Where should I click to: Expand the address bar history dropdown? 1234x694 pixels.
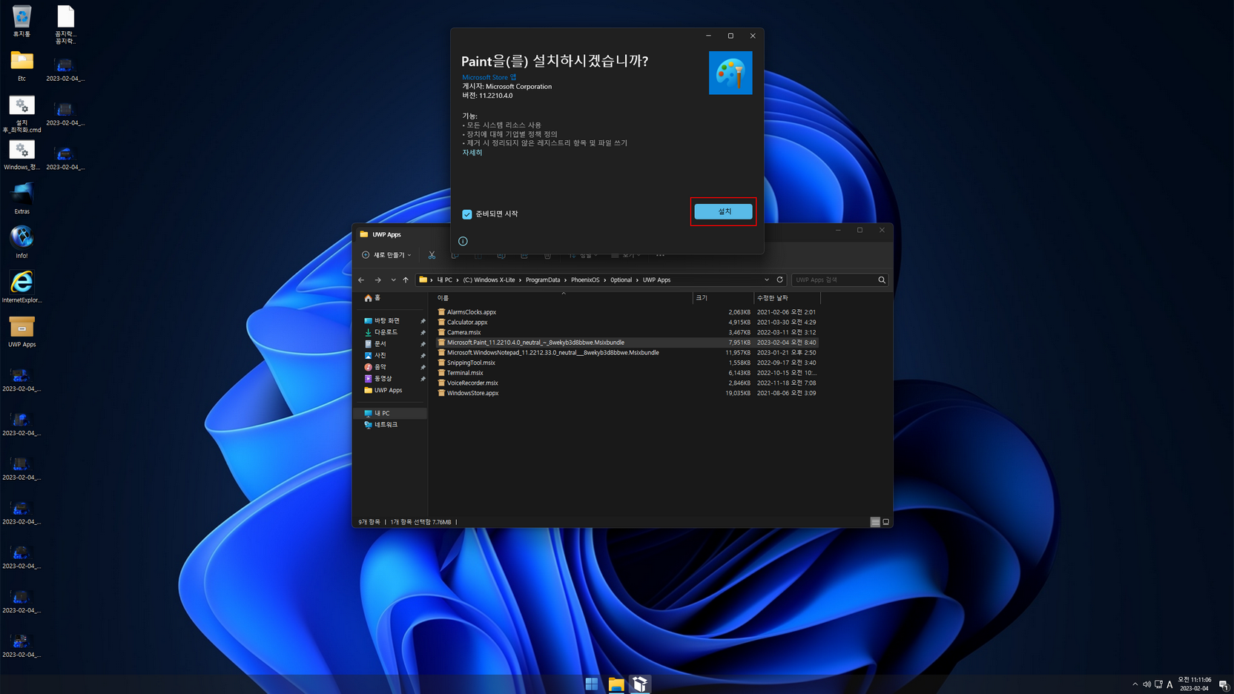click(x=767, y=280)
